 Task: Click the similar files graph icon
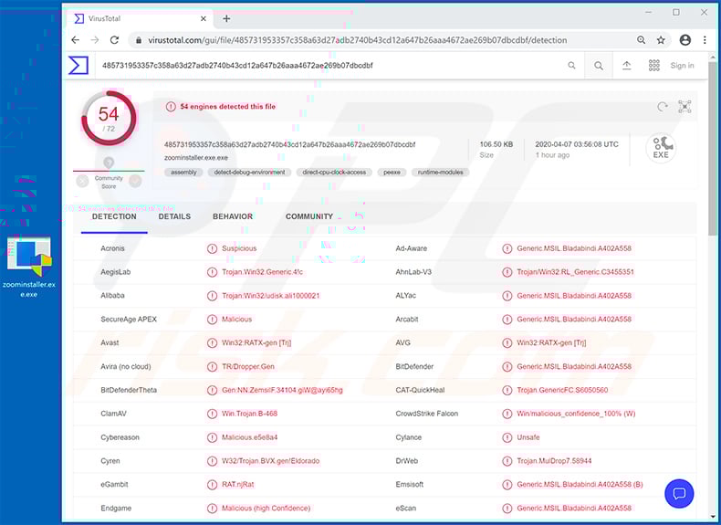684,107
